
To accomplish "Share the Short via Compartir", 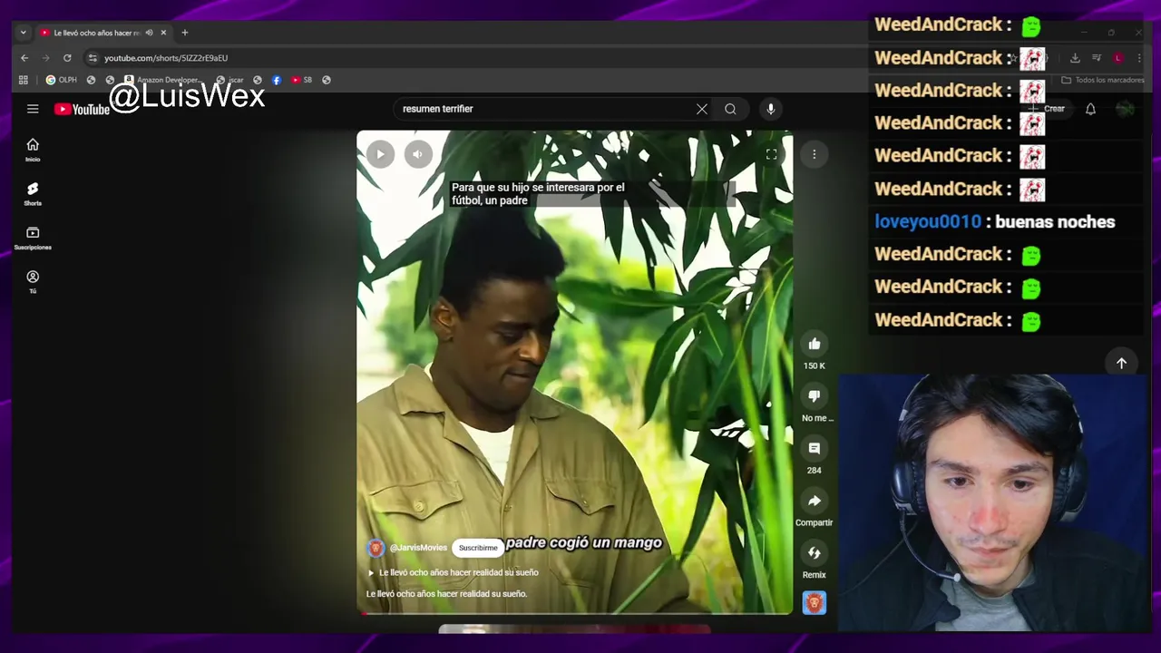I will coord(815,501).
